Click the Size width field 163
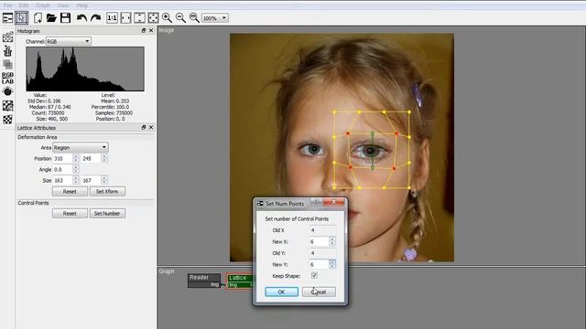Viewport: 586px width, 329px height. click(63, 181)
